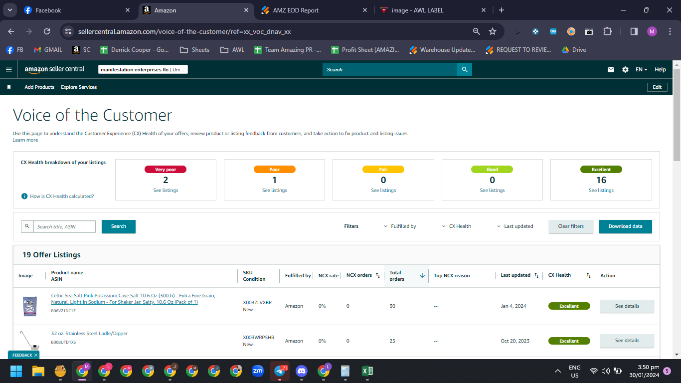This screenshot has width=681, height=383.
Task: Click the teal Search button beside the ASIN field
Action: pyautogui.click(x=119, y=226)
